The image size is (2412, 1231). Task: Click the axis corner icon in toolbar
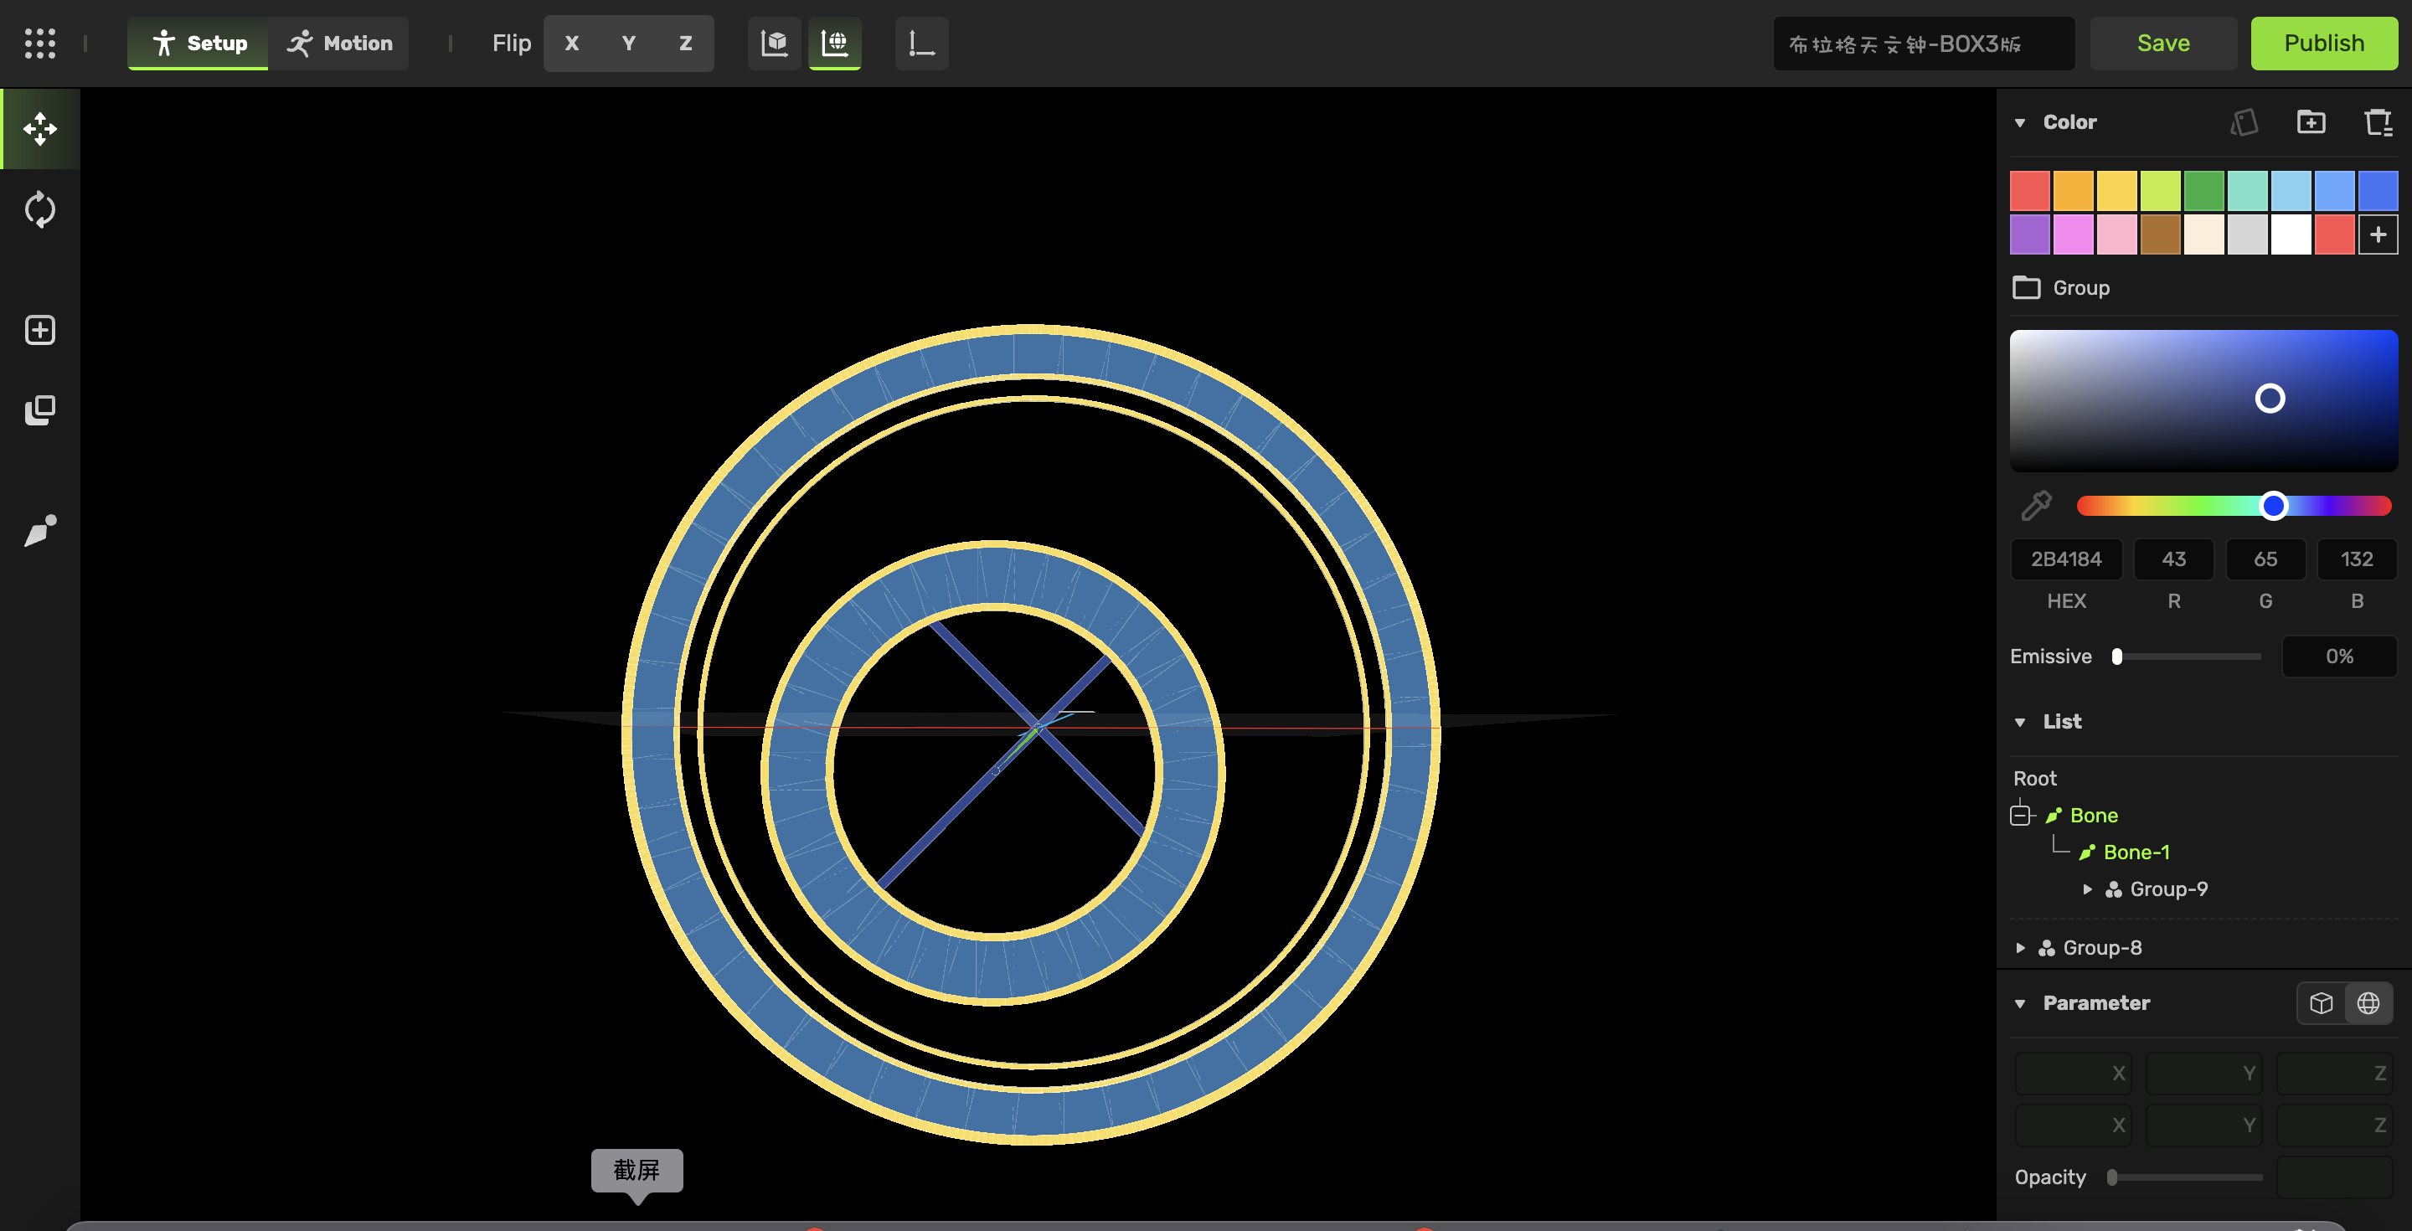[x=921, y=43]
